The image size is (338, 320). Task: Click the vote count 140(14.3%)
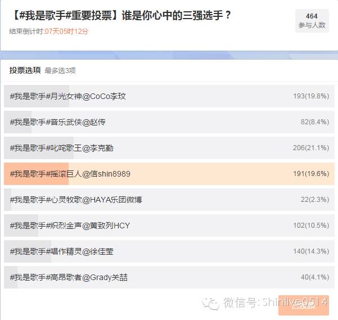point(311,251)
